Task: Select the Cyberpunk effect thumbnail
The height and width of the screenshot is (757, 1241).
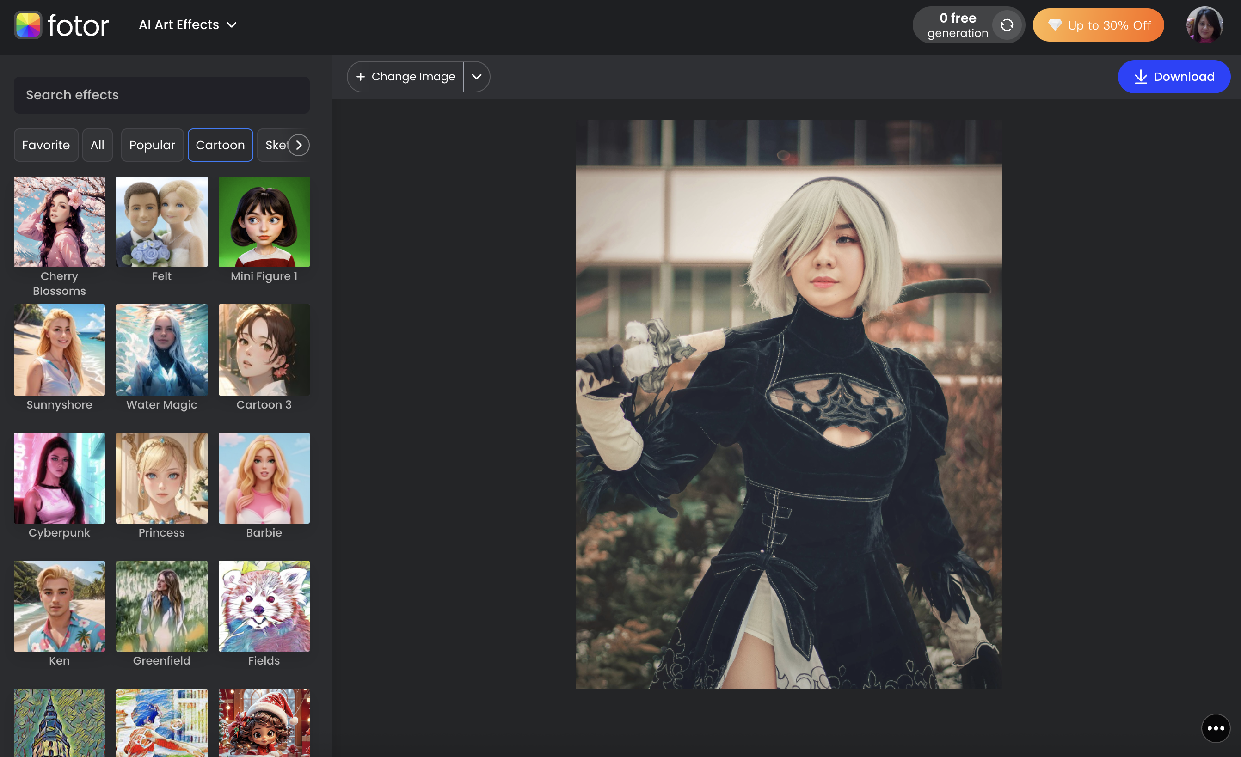Action: 59,478
